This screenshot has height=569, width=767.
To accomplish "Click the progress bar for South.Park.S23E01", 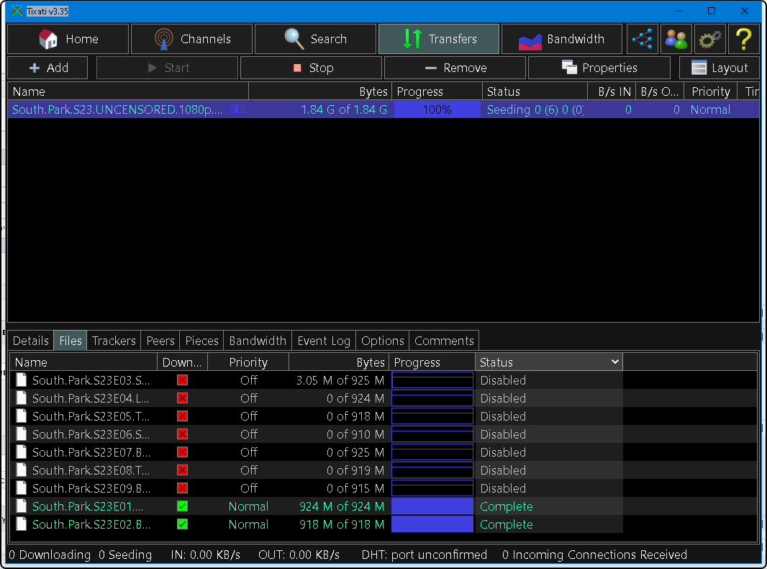I will pos(432,506).
